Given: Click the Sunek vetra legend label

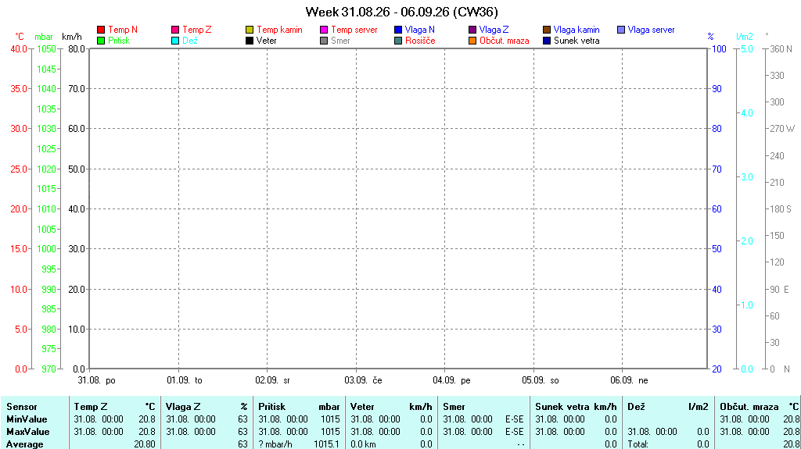Looking at the screenshot, I should (577, 41).
